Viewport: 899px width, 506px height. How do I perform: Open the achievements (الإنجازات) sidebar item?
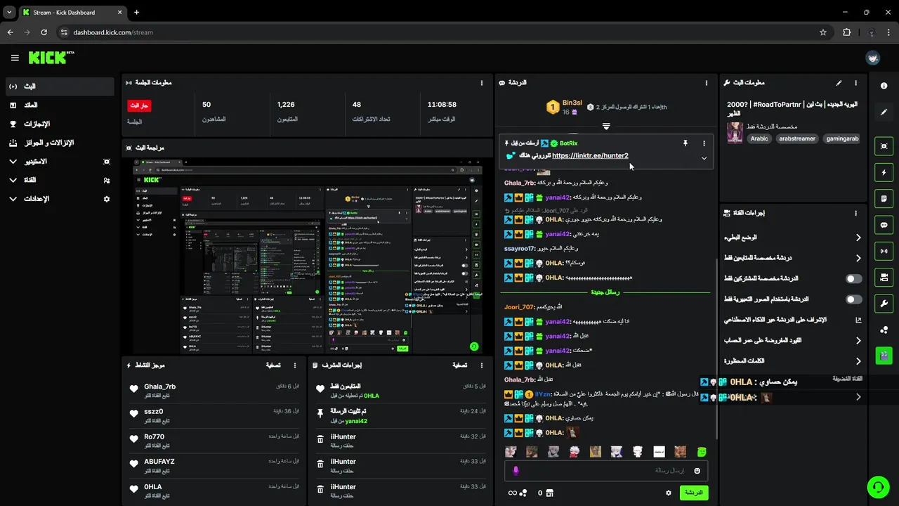point(59,124)
